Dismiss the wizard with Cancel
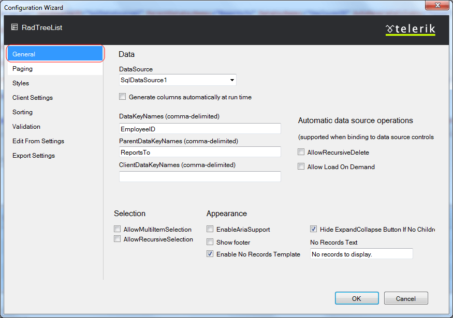The width and height of the screenshot is (453, 318). click(x=406, y=298)
